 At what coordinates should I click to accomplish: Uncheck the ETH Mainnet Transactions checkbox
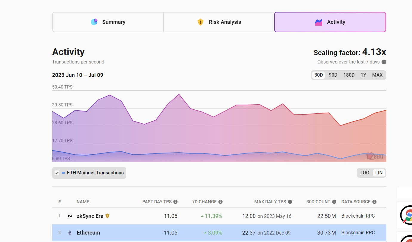pos(57,173)
